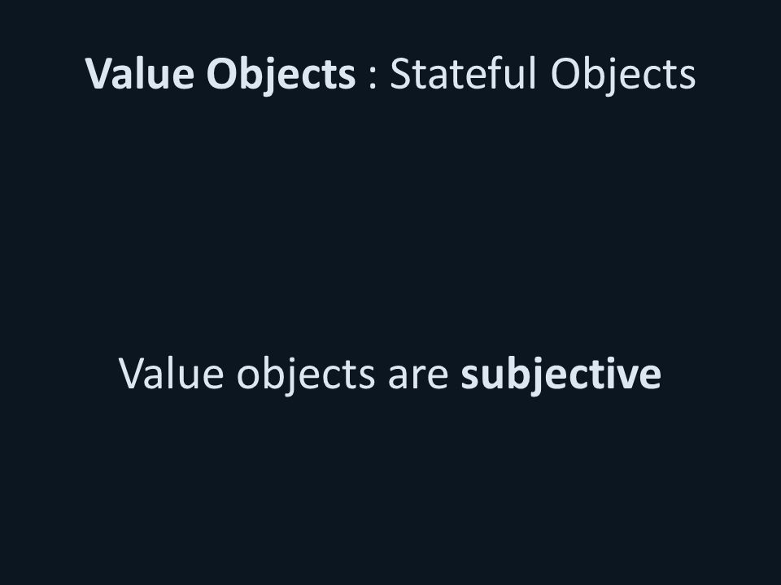Click the colon in the slide title
This screenshot has height=585, width=781.
[x=373, y=80]
